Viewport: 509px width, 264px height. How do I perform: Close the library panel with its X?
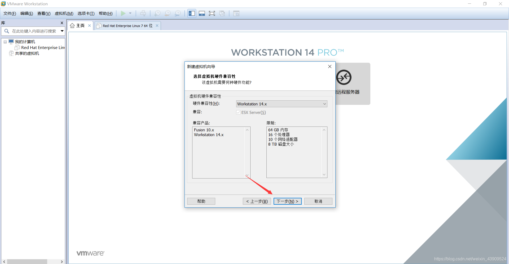point(62,23)
